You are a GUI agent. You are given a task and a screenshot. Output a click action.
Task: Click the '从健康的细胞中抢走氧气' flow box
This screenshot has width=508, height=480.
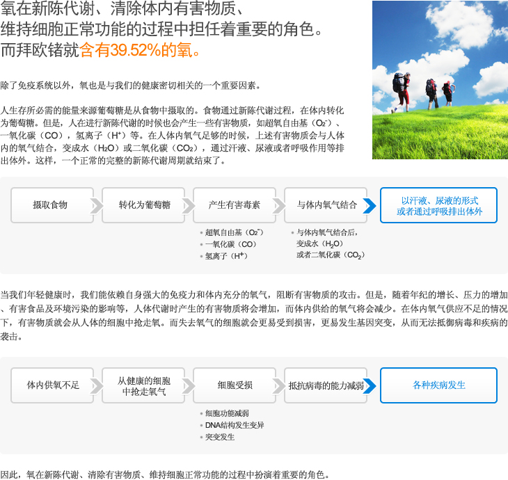pyautogui.click(x=143, y=385)
